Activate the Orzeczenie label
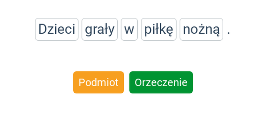 (161, 82)
